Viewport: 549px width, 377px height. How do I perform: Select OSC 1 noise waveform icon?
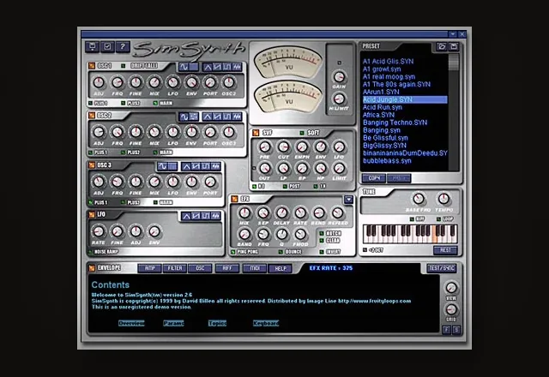(237, 67)
